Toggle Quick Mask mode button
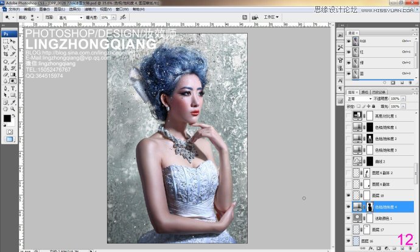Image resolution: width=420 pixels, height=252 pixels. tap(9, 131)
